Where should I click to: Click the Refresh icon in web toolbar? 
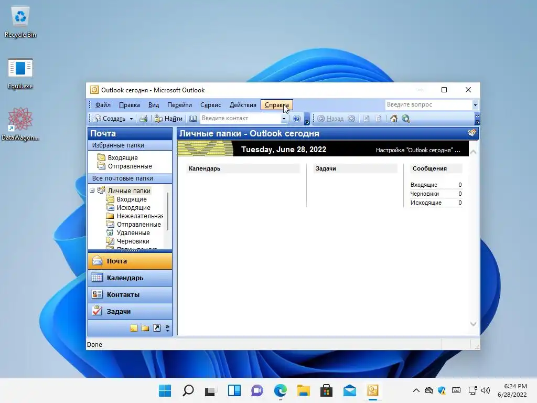(379, 119)
